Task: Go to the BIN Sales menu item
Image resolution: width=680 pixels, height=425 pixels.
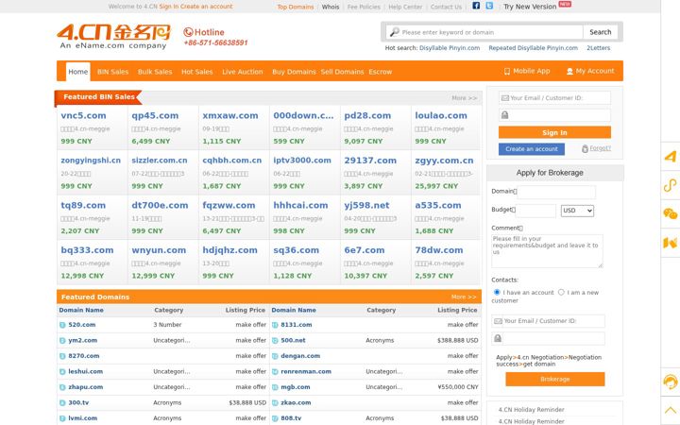Action: coord(112,72)
